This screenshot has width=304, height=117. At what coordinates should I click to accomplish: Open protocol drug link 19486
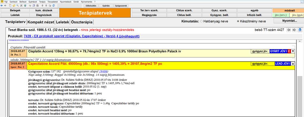pyautogui.click(x=103, y=71)
